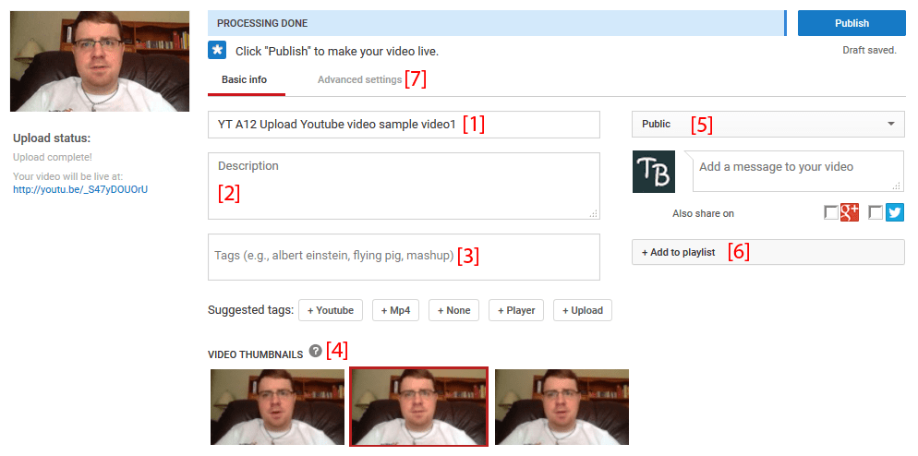Click the Also share on label
This screenshot has width=918, height=456.
click(703, 213)
